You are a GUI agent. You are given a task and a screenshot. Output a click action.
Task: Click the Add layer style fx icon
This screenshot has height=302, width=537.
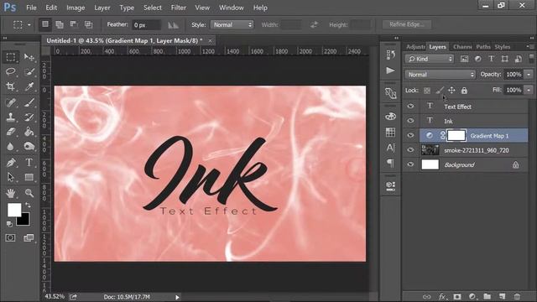[442, 296]
